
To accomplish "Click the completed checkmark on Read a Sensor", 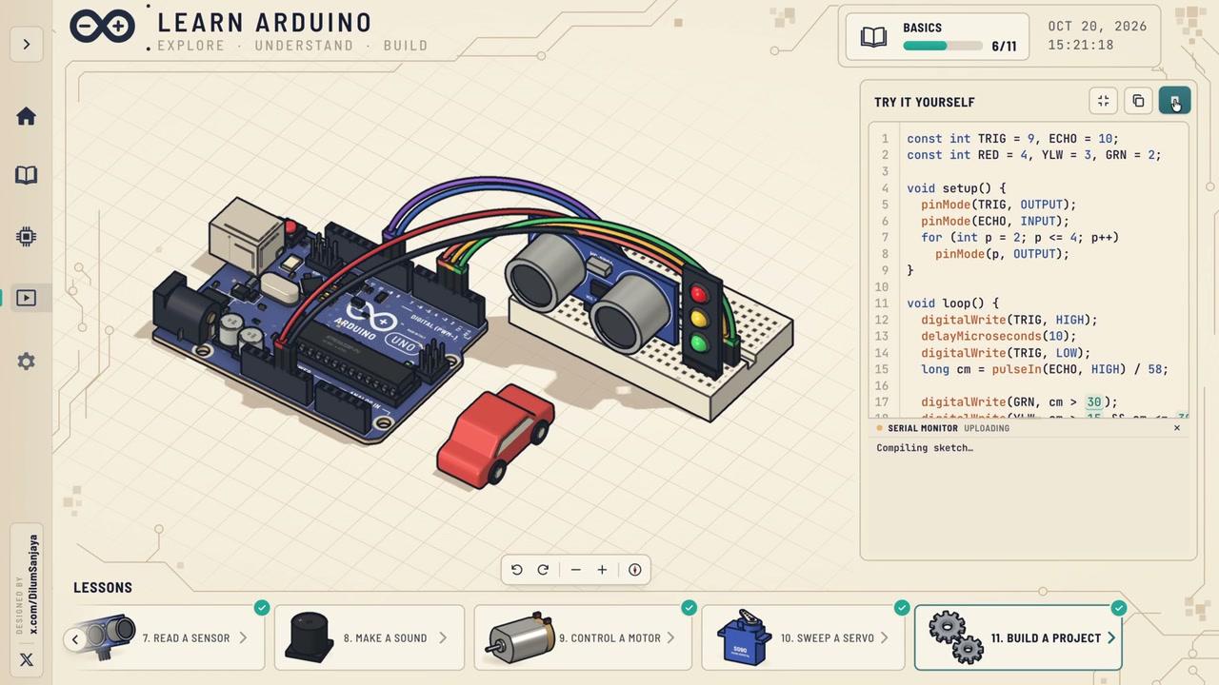I will coord(262,607).
